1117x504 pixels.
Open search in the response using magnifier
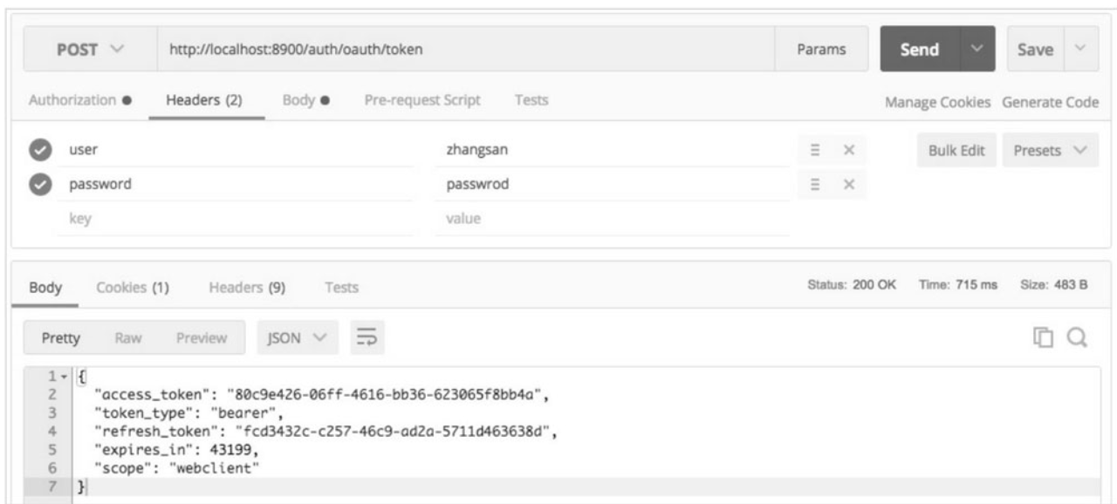(x=1076, y=337)
